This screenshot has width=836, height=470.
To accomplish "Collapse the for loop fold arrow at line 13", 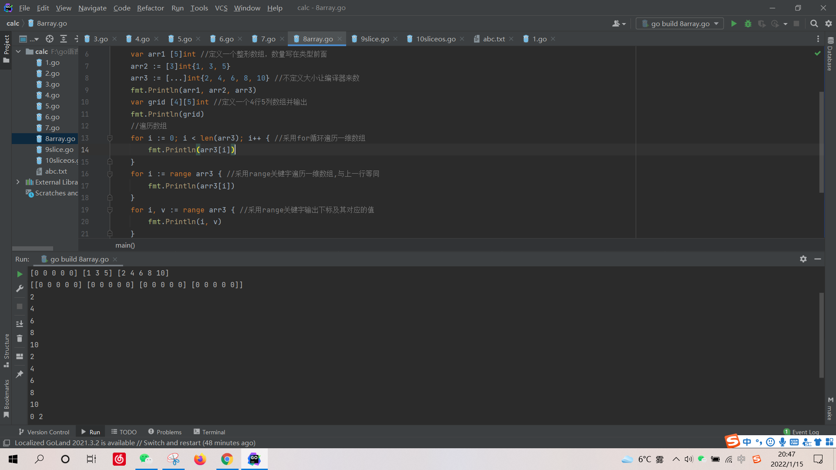I will tap(110, 138).
